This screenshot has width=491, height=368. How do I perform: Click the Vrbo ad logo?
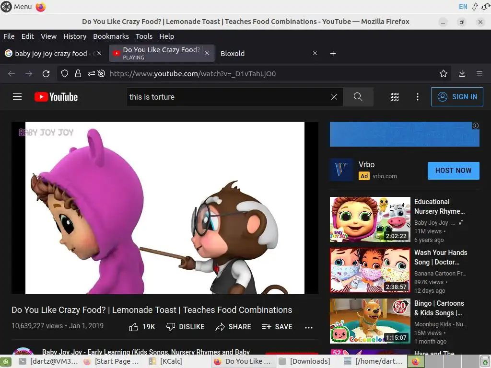(341, 170)
